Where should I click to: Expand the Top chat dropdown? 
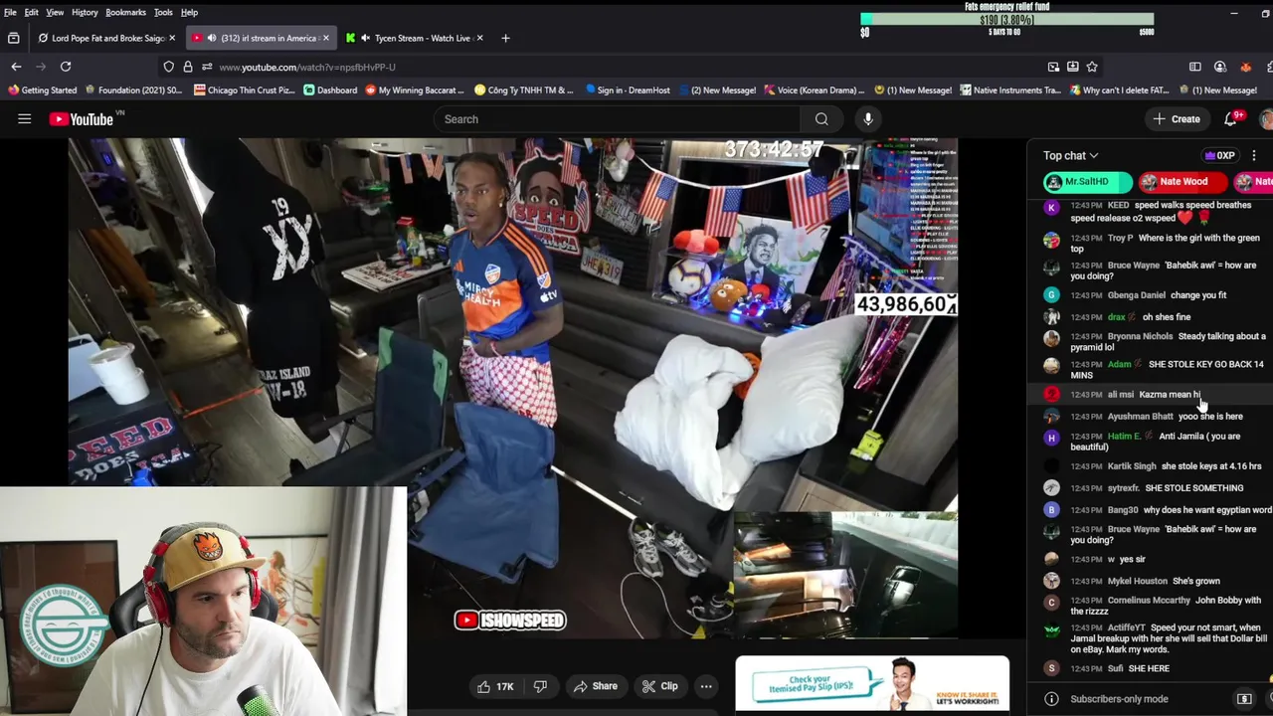click(x=1070, y=155)
